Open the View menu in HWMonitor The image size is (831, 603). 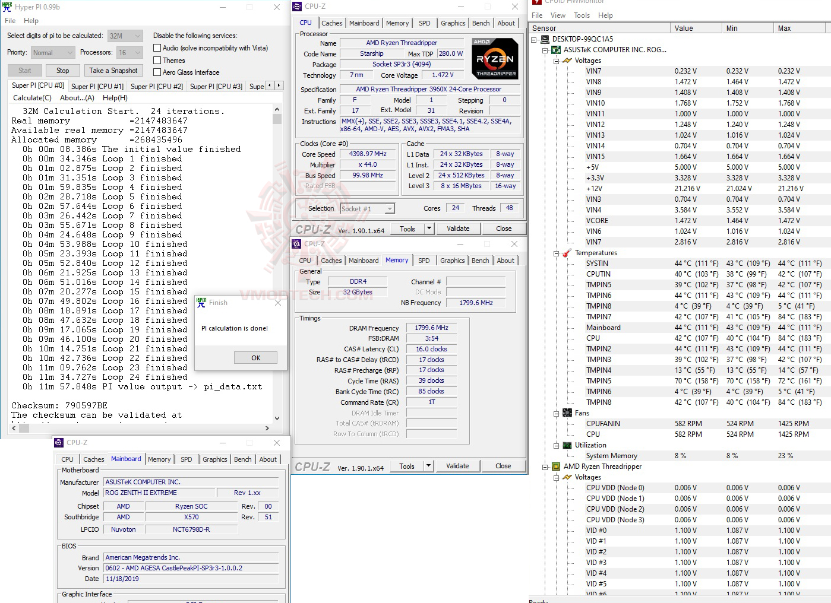pos(558,15)
